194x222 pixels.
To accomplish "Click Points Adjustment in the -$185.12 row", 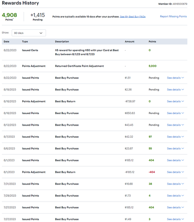I will pos(34,172).
